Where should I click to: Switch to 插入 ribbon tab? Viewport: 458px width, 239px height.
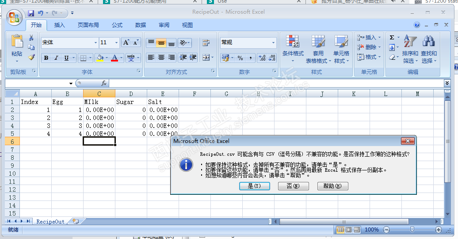click(x=60, y=25)
